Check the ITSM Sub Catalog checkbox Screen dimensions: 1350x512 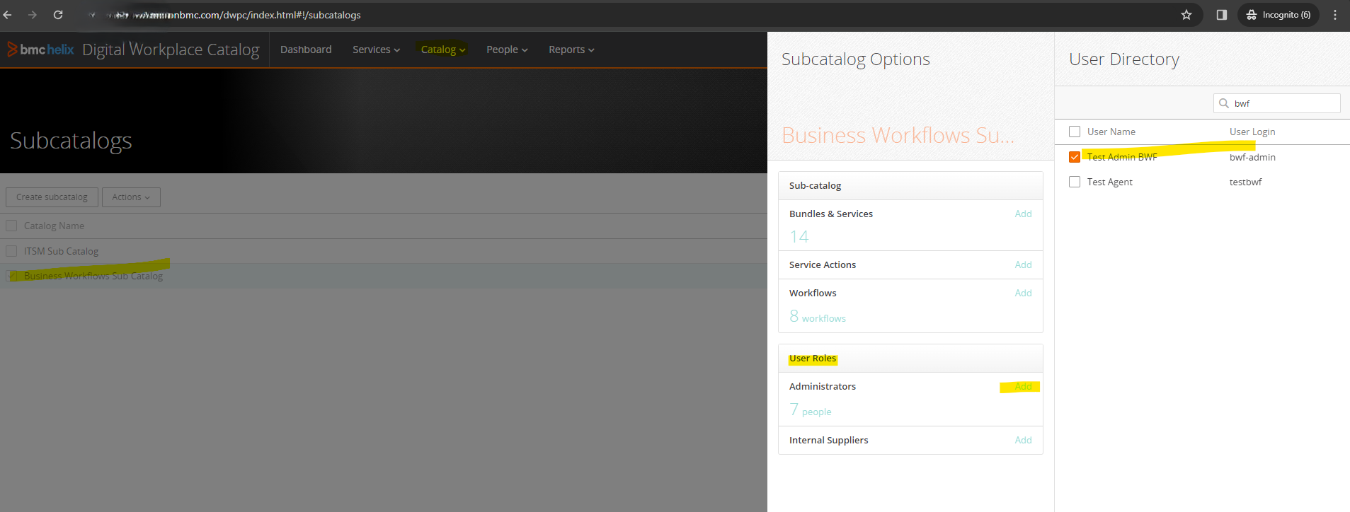point(11,251)
